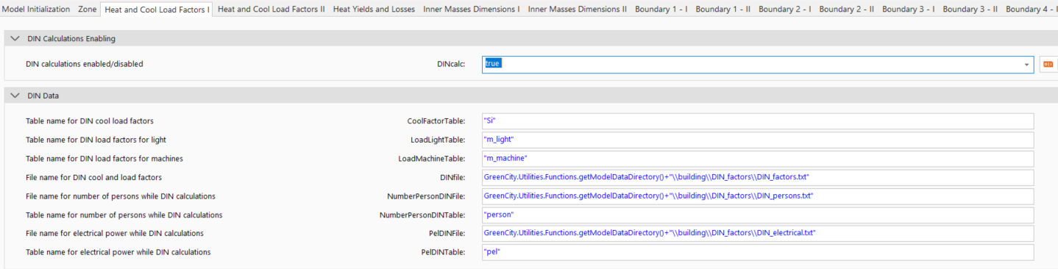Collapse the DIN Data section
This screenshot has height=269, width=1058.
pyautogui.click(x=15, y=96)
